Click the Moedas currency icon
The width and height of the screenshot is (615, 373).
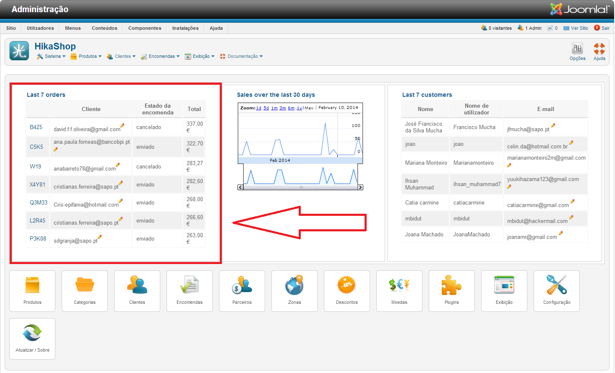click(399, 290)
